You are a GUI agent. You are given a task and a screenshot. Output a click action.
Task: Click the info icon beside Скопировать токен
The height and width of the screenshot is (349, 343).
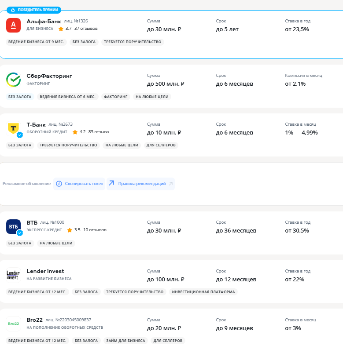(x=59, y=184)
